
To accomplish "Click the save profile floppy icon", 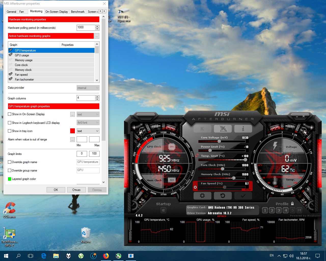I will pyautogui.click(x=300, y=210).
